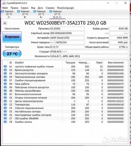The image size is (131, 146).
Task: Open the Вид menu
Action: [x=33, y=8]
